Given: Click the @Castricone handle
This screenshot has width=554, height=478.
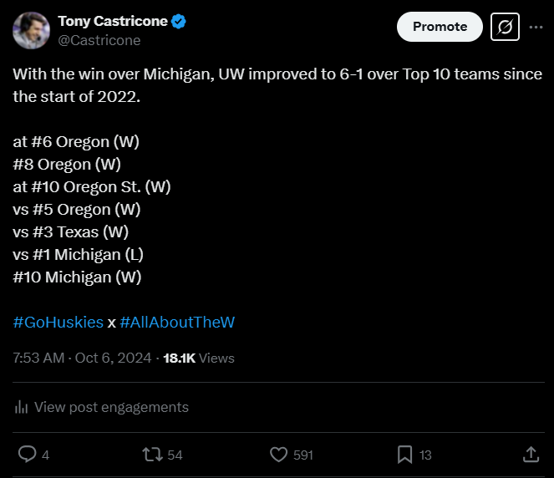Looking at the screenshot, I should coord(99,40).
